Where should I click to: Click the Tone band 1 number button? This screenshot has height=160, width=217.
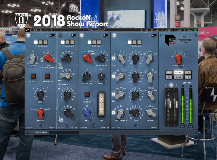(114, 113)
